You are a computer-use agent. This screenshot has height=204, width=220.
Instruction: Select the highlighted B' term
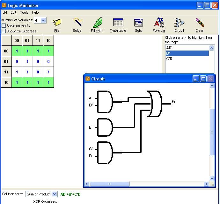click(x=187, y=53)
